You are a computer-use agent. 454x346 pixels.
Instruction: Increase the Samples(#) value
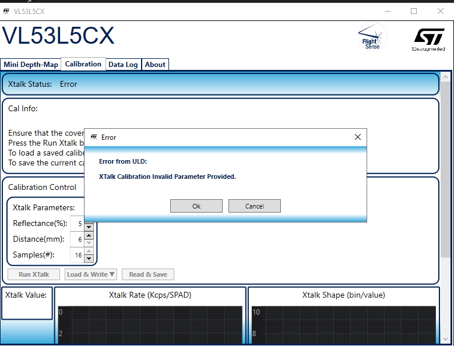click(x=89, y=251)
